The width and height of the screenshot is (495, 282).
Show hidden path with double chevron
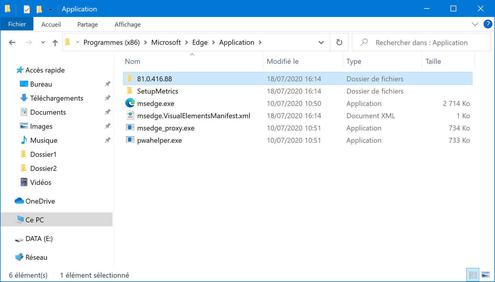(78, 42)
